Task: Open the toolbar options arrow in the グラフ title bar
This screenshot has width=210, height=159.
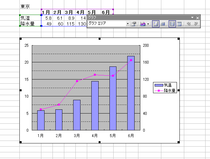Action: click(x=192, y=17)
